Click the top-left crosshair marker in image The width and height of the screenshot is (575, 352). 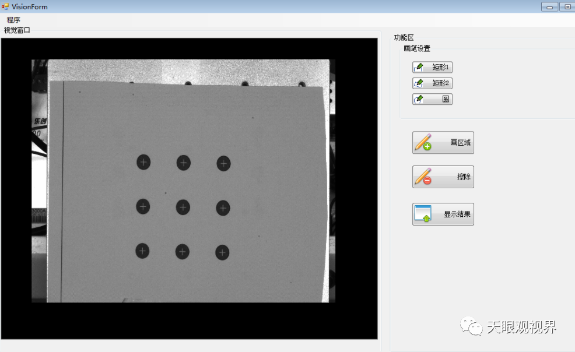(x=143, y=162)
